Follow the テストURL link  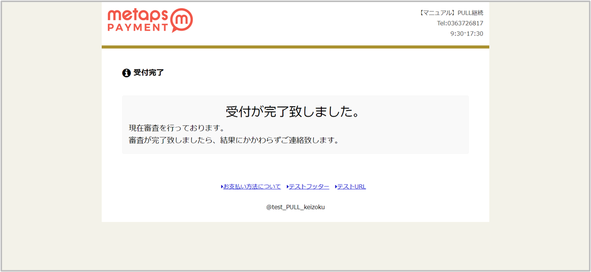352,187
